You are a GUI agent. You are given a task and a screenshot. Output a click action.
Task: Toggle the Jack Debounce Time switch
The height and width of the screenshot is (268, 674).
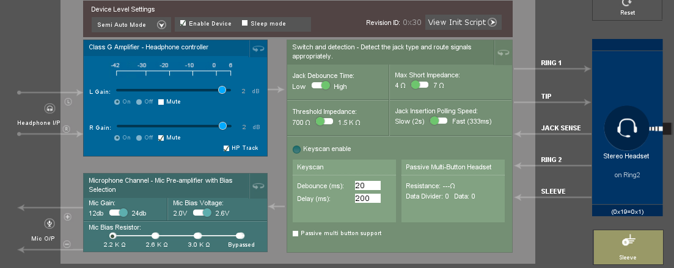coord(320,86)
